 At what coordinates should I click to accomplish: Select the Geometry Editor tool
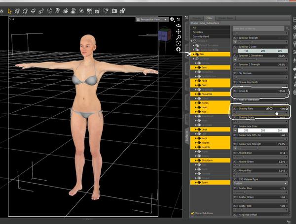coord(89,11)
